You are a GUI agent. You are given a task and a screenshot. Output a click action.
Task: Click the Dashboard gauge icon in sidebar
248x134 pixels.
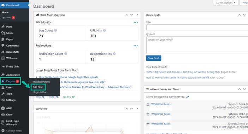(3, 5)
